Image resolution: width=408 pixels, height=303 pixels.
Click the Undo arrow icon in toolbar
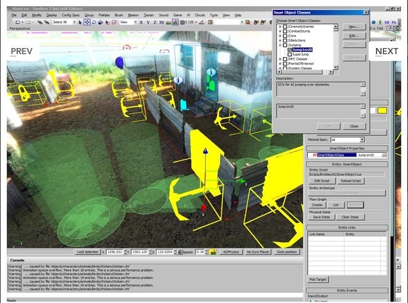[18, 22]
